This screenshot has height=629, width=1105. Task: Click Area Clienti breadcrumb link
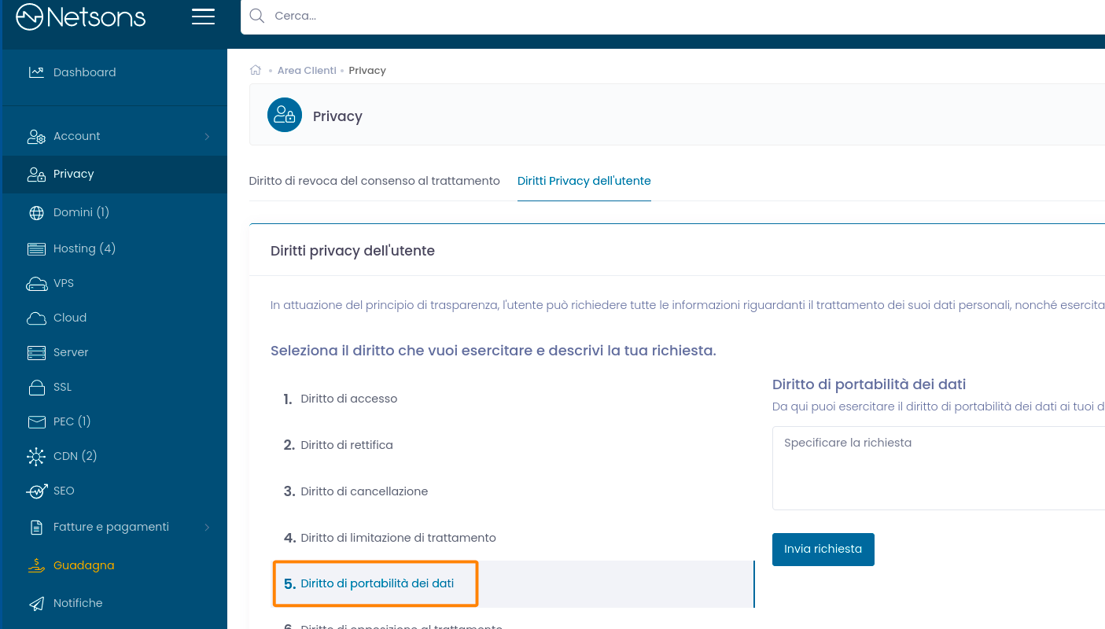point(307,71)
